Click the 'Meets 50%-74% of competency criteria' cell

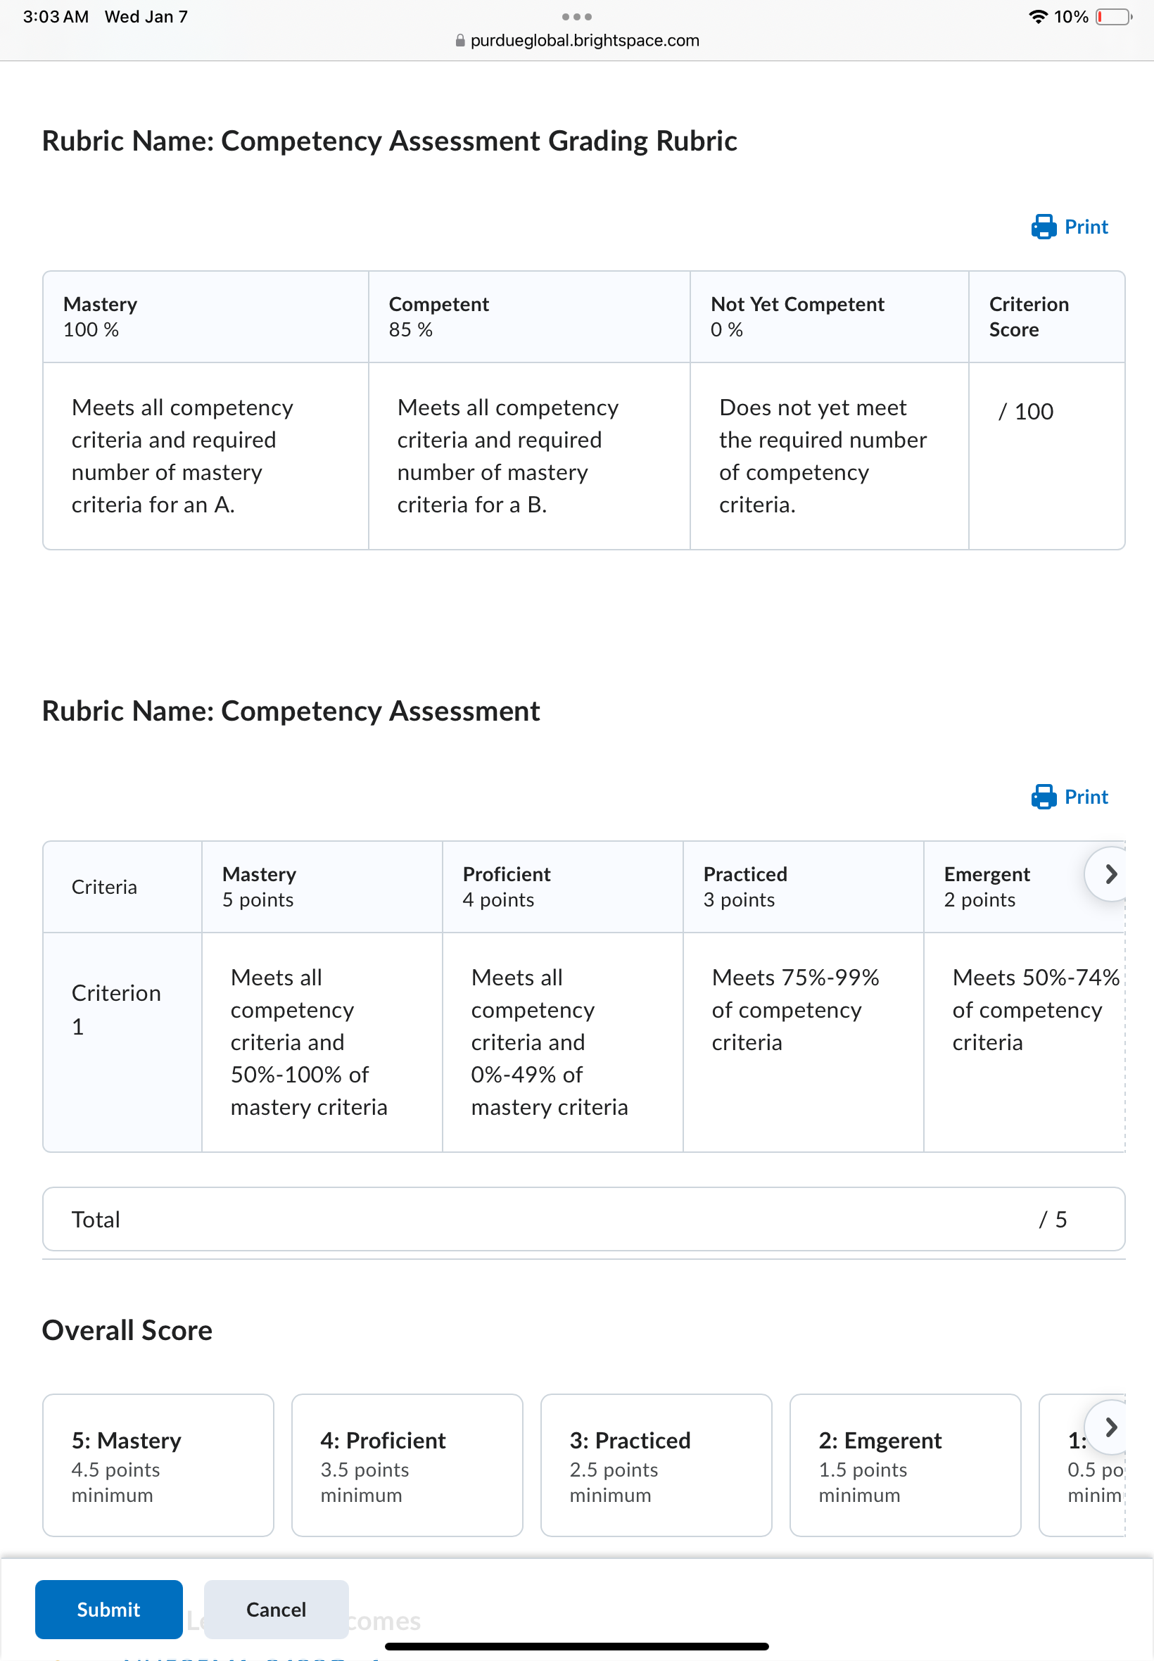[1025, 1042]
